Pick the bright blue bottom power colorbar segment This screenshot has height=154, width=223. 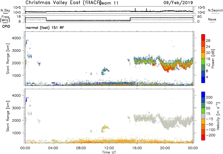coord(203,80)
